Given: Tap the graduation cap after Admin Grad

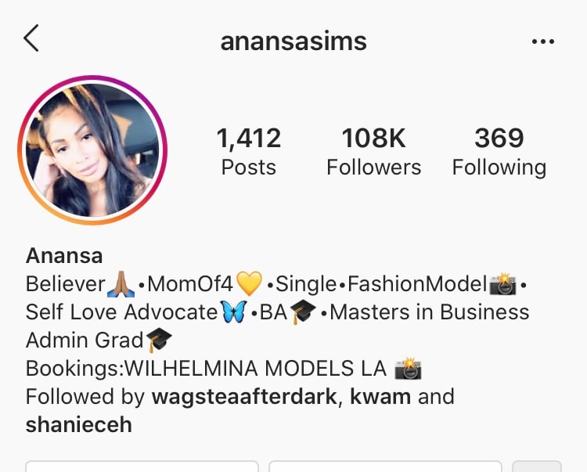Looking at the screenshot, I should pyautogui.click(x=159, y=340).
